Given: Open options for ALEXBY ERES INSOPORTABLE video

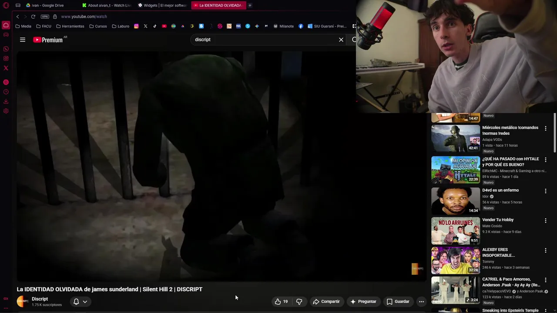Looking at the screenshot, I should point(545,251).
